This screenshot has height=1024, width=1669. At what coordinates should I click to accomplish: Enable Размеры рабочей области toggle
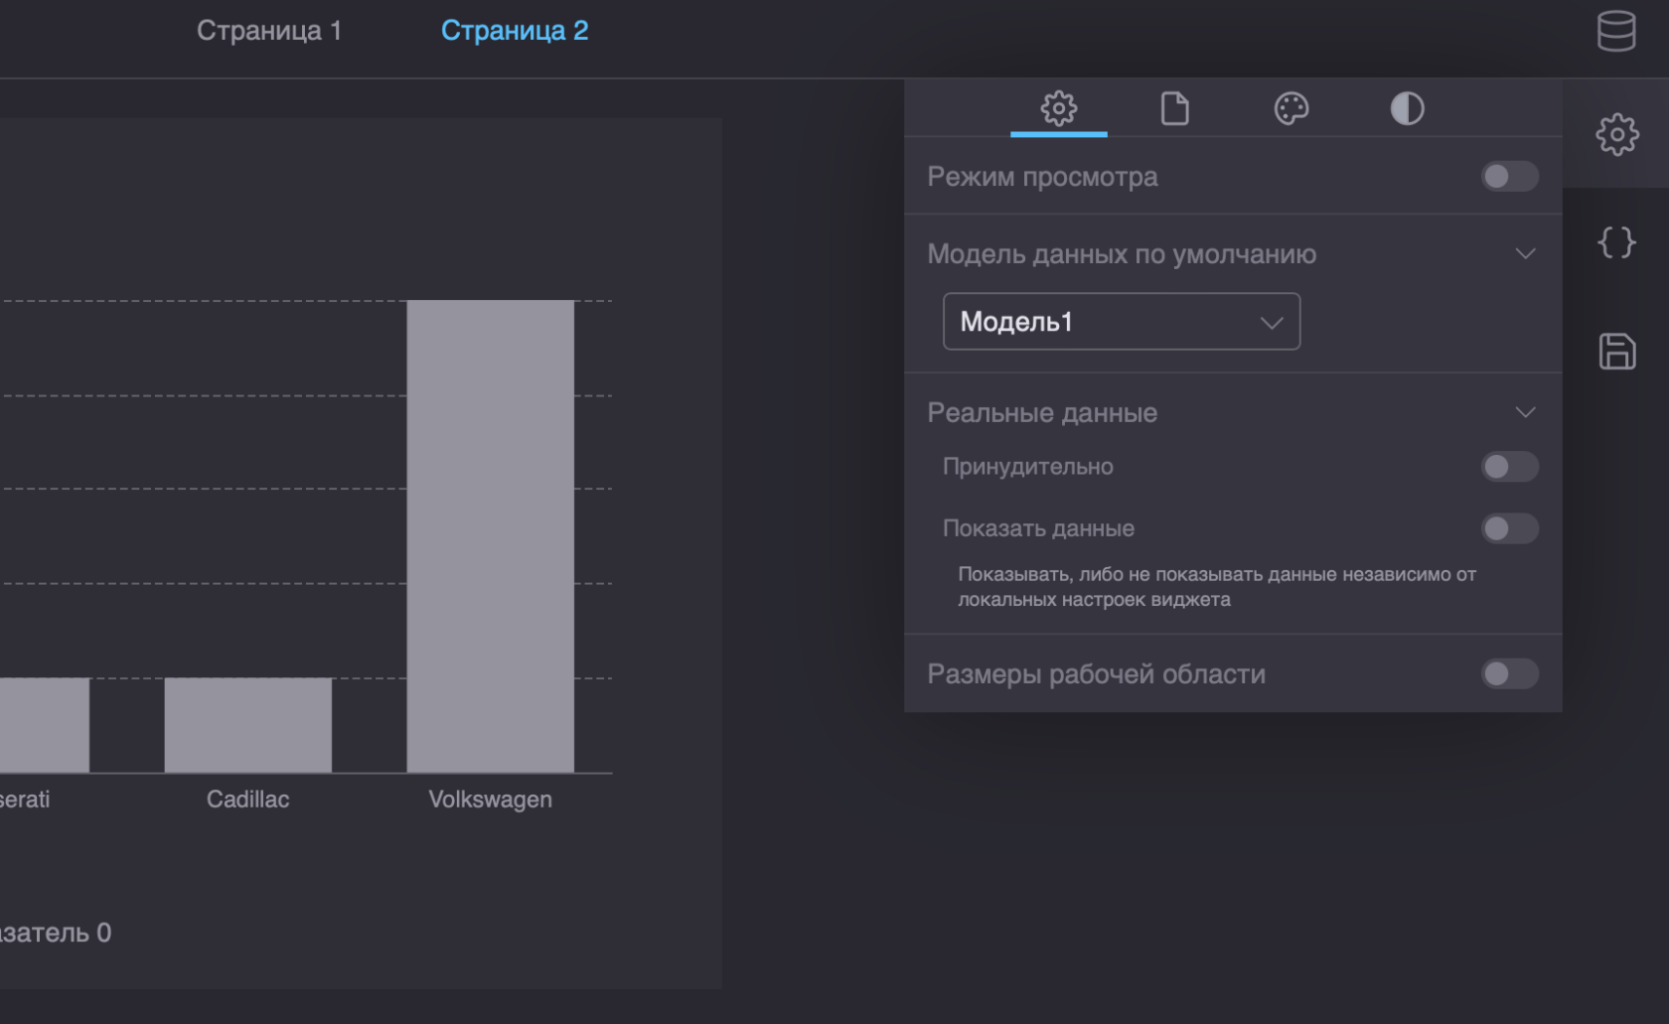pyautogui.click(x=1508, y=674)
